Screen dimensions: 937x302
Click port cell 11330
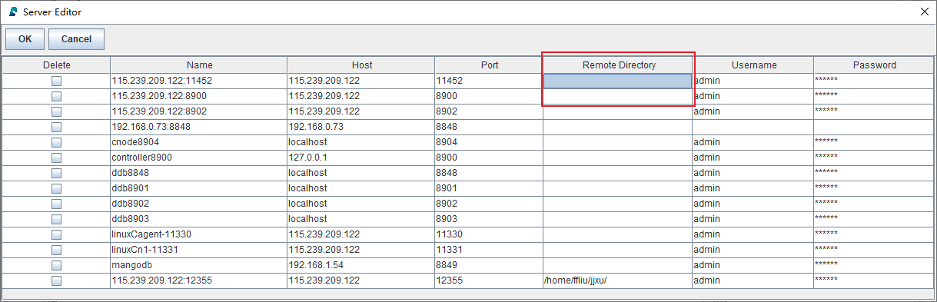[x=489, y=234]
